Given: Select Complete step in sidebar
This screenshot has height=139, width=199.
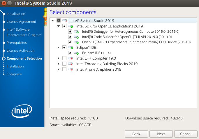Looking at the screenshot, I should tap(14, 74).
